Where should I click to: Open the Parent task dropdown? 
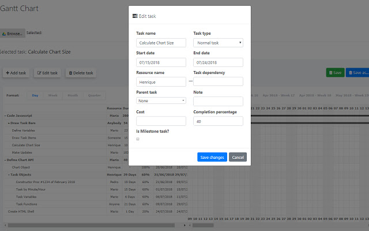(161, 100)
